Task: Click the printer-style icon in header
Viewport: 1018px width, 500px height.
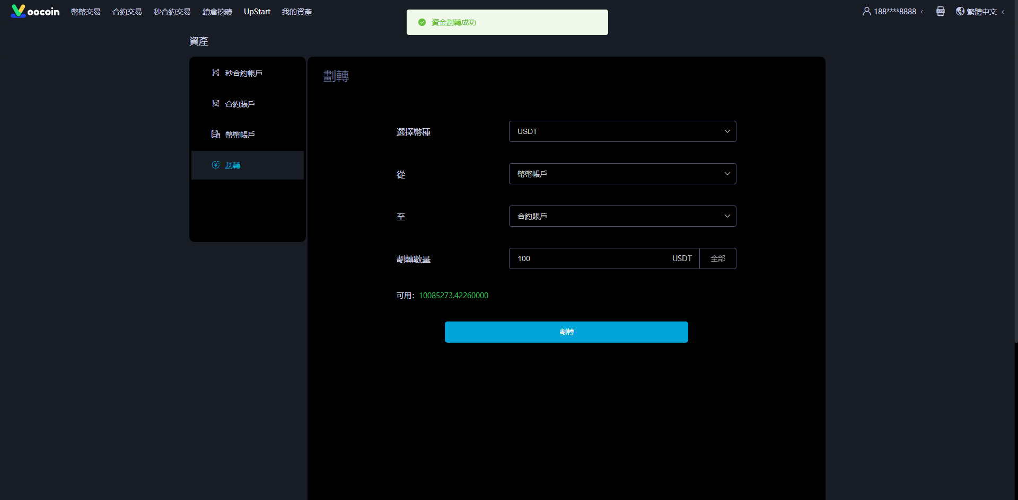Action: 940,11
